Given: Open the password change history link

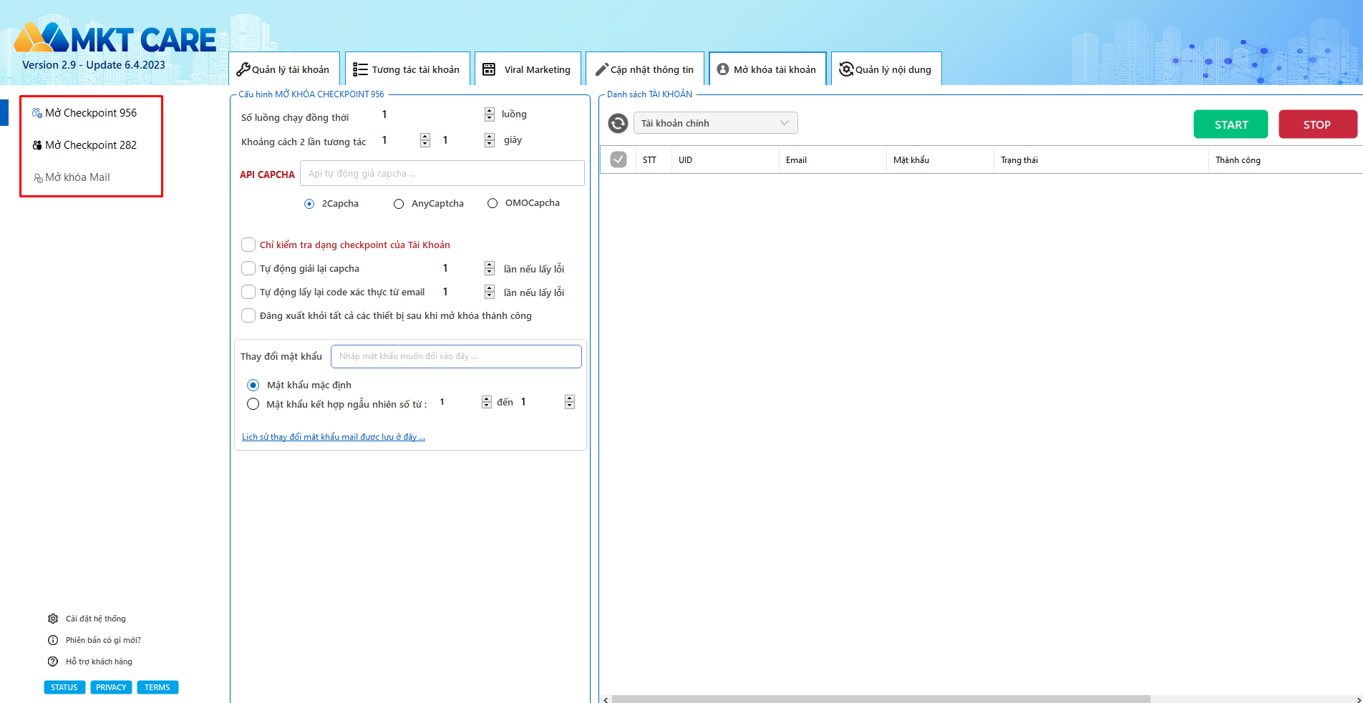Looking at the screenshot, I should (333, 437).
